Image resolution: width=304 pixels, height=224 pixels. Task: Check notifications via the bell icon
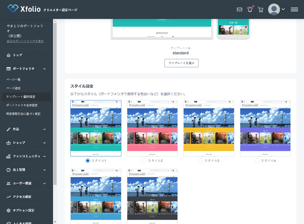pos(250,9)
